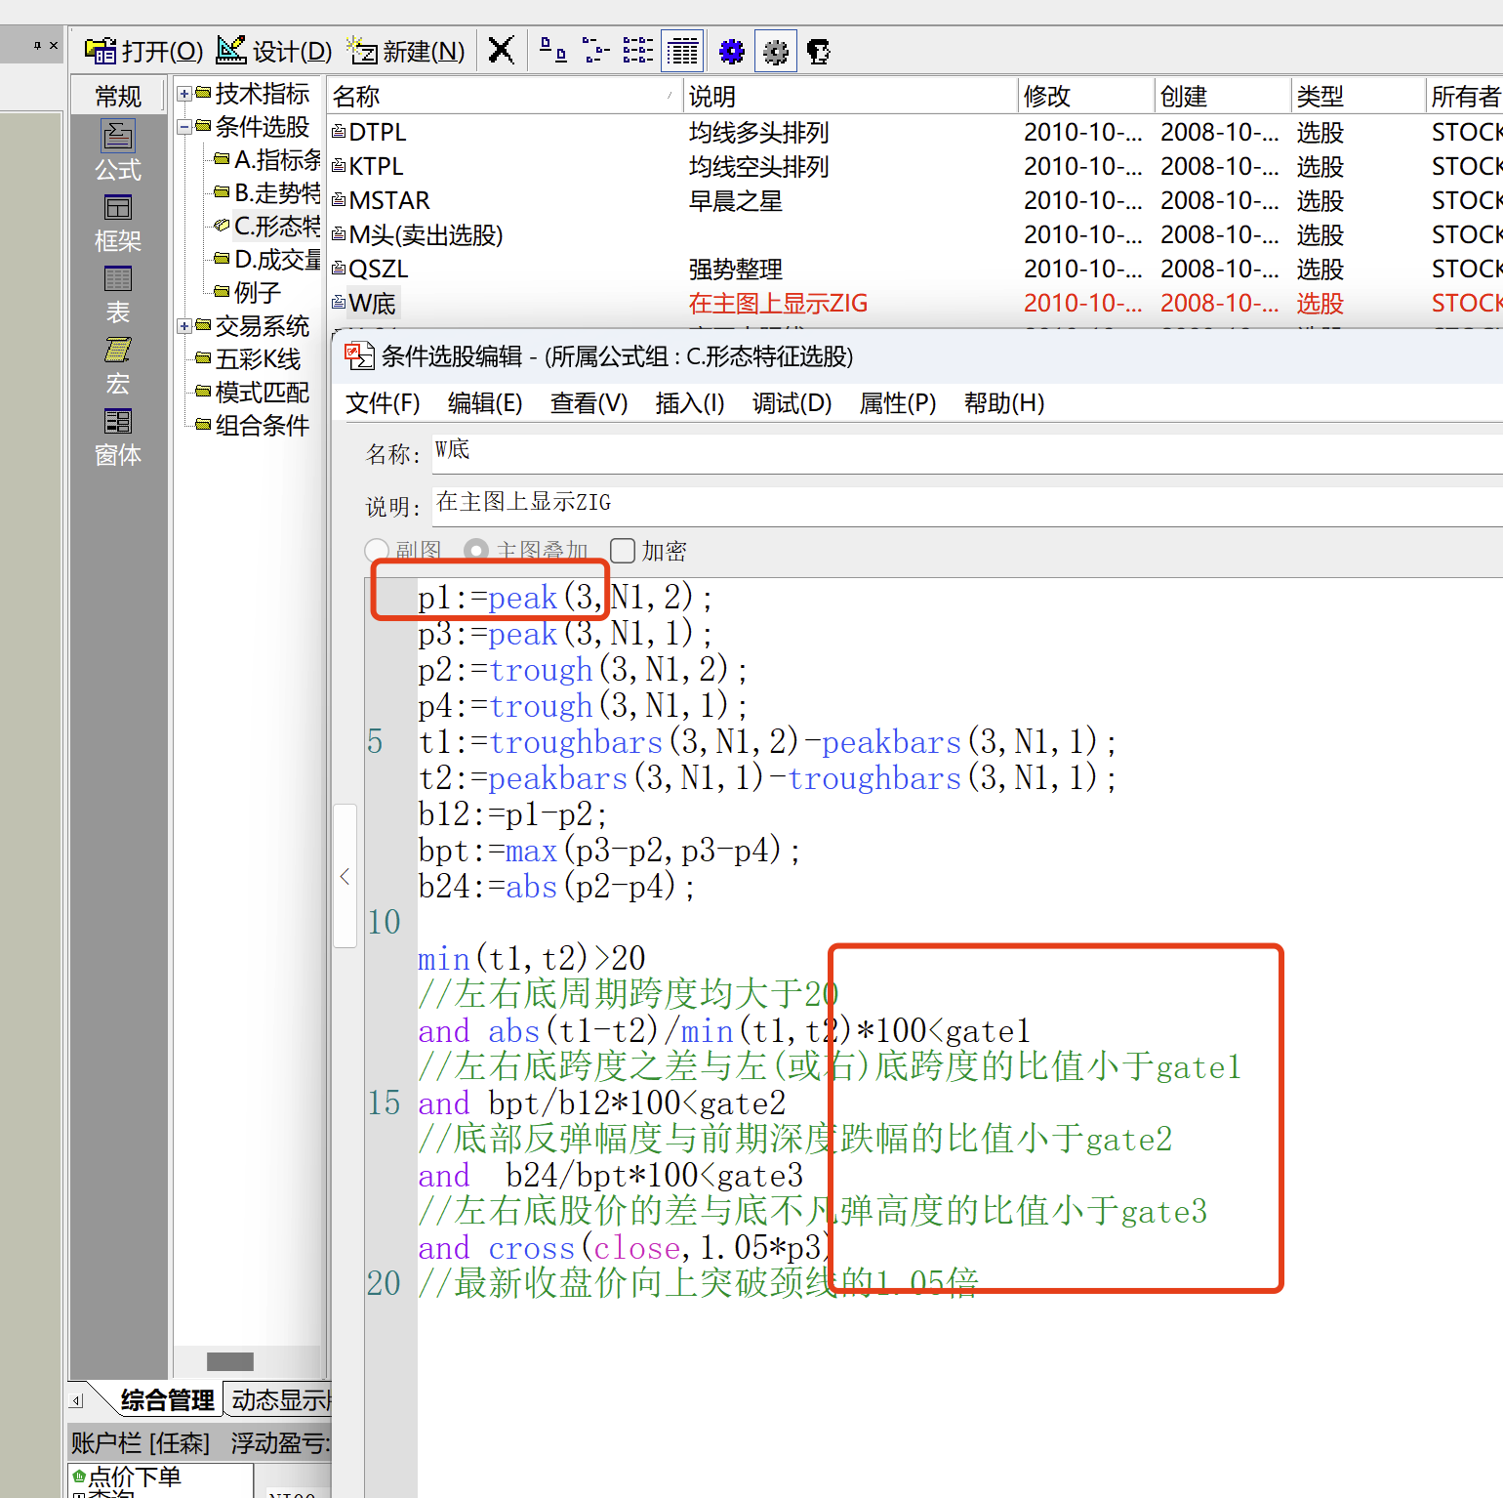The height and width of the screenshot is (1498, 1503).
Task: Click the left panel collapse arrow handle
Action: pyautogui.click(x=345, y=876)
